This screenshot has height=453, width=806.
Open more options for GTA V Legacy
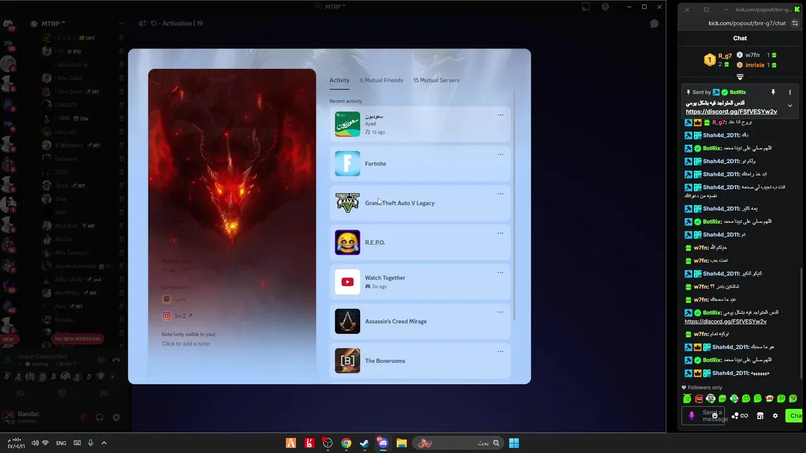(500, 194)
